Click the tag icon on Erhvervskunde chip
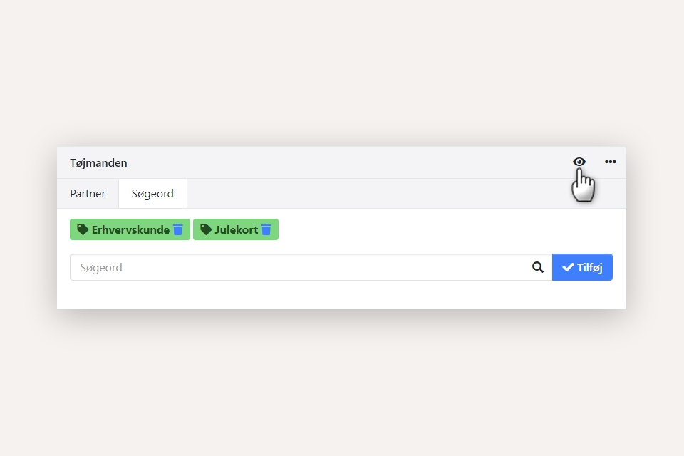This screenshot has width=684, height=456. click(83, 229)
